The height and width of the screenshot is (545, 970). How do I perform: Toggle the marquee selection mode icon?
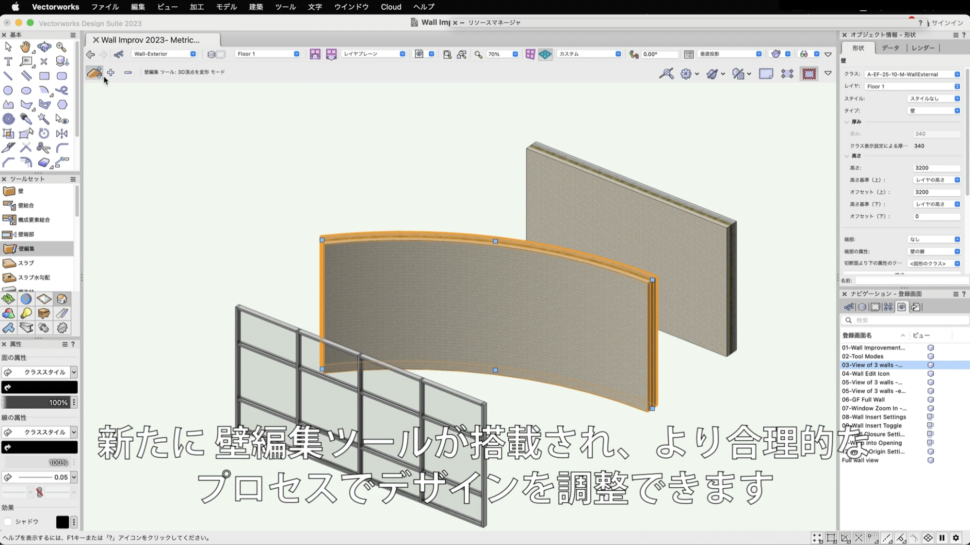coord(809,74)
